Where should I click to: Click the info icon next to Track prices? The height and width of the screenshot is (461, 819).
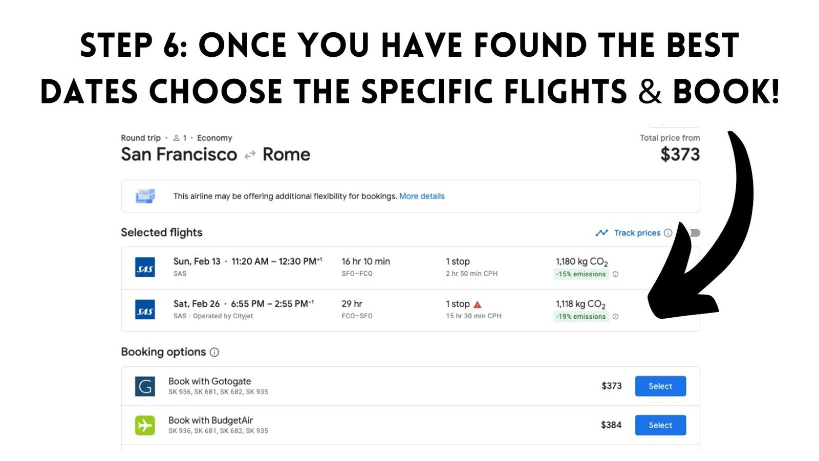669,233
